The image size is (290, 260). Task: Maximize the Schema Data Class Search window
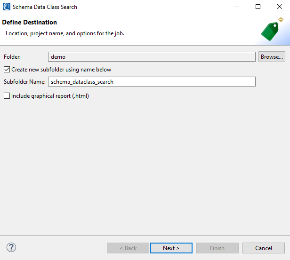[258, 7]
